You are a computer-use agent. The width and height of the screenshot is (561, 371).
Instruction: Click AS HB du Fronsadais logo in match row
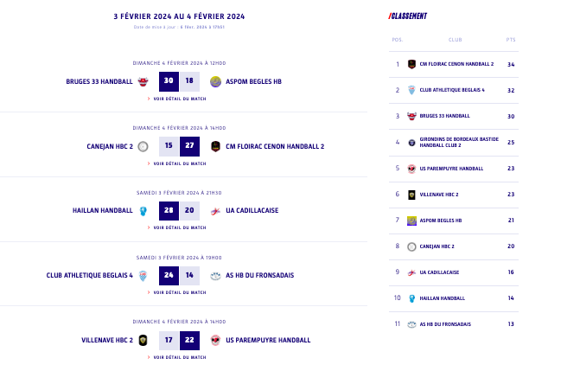pyautogui.click(x=215, y=275)
